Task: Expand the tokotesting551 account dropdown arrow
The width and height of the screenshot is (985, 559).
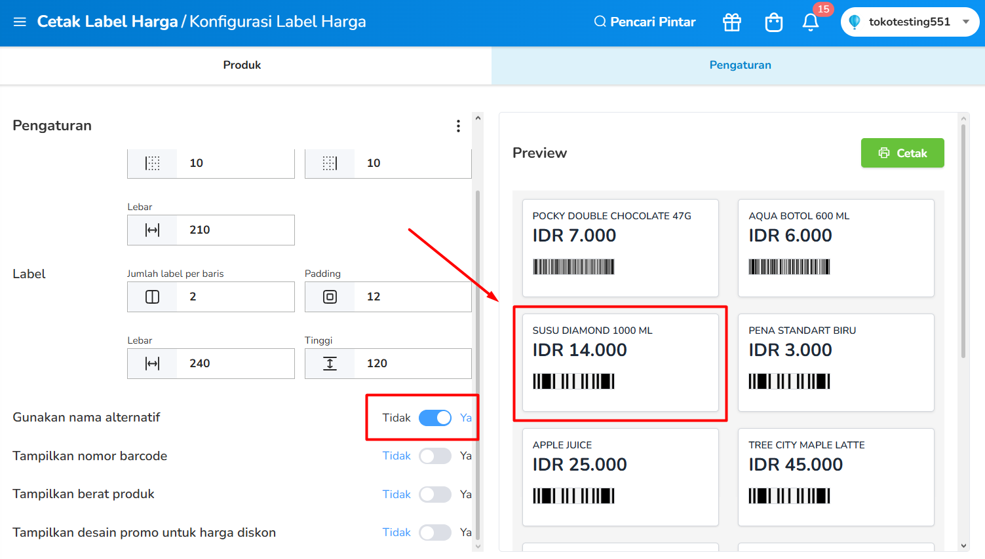Action: pos(966,22)
